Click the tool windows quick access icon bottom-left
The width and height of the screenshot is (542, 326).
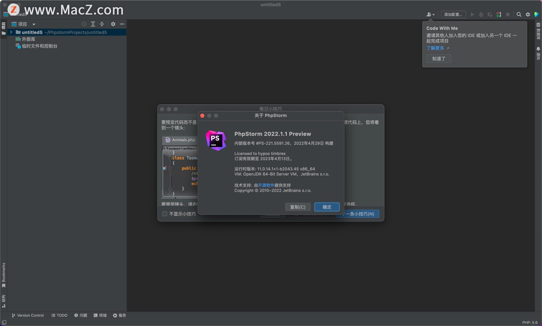pos(4,322)
